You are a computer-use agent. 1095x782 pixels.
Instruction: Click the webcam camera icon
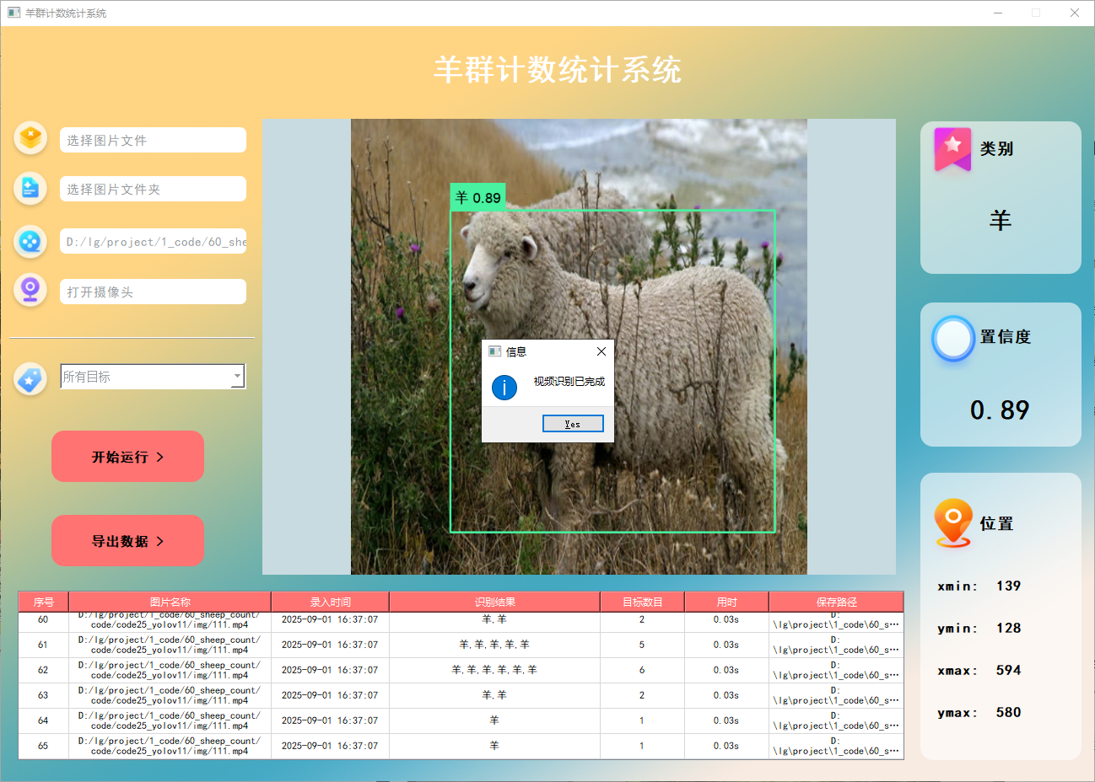(x=30, y=291)
